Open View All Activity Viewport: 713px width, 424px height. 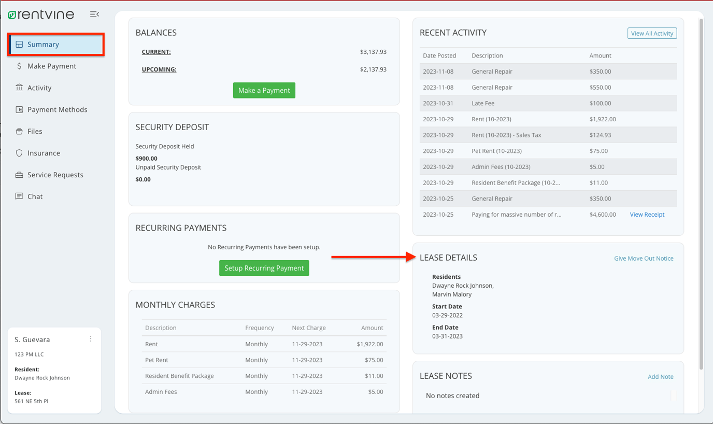click(652, 33)
